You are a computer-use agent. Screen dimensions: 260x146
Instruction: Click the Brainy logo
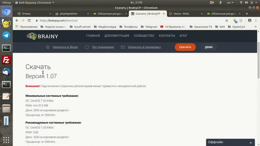(x=42, y=36)
